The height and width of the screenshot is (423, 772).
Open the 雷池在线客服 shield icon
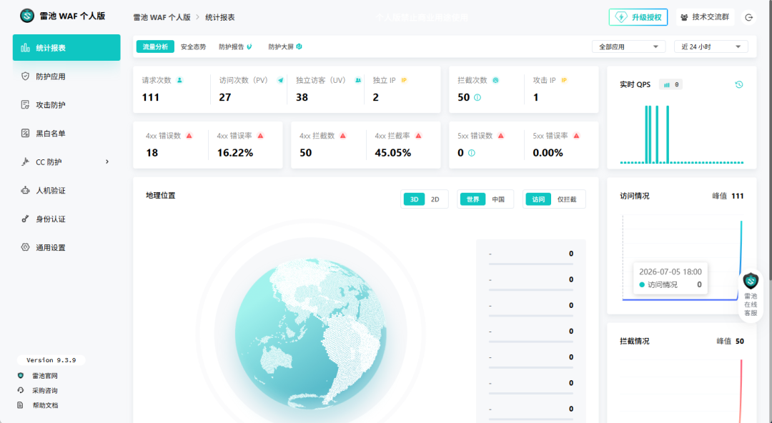click(x=751, y=282)
